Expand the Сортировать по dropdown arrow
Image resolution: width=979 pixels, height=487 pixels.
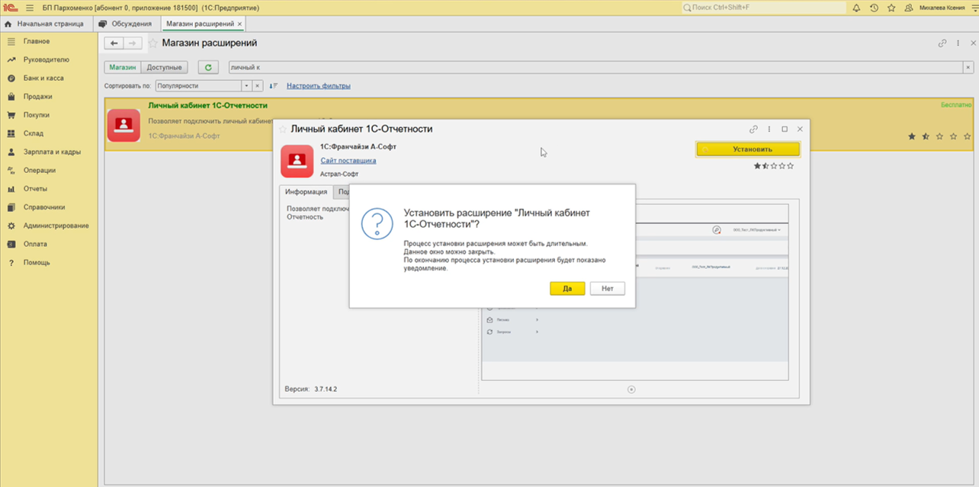click(x=246, y=86)
